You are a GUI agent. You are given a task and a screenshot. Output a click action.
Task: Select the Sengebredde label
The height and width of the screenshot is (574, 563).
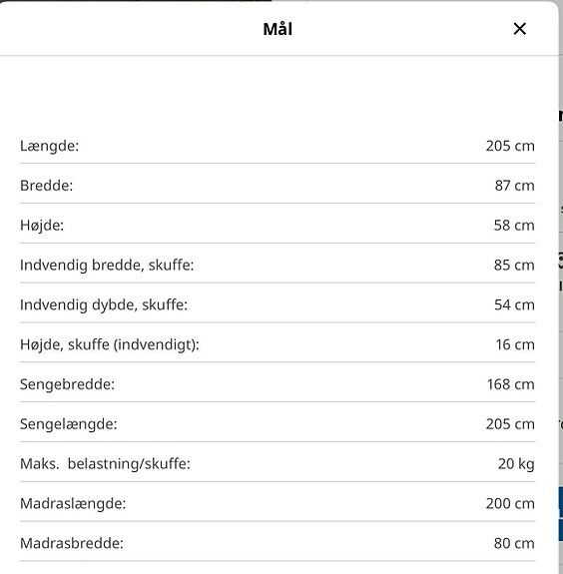click(67, 384)
